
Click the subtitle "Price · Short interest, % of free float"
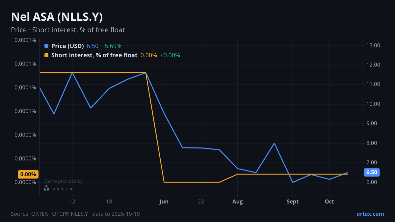[x=68, y=30]
